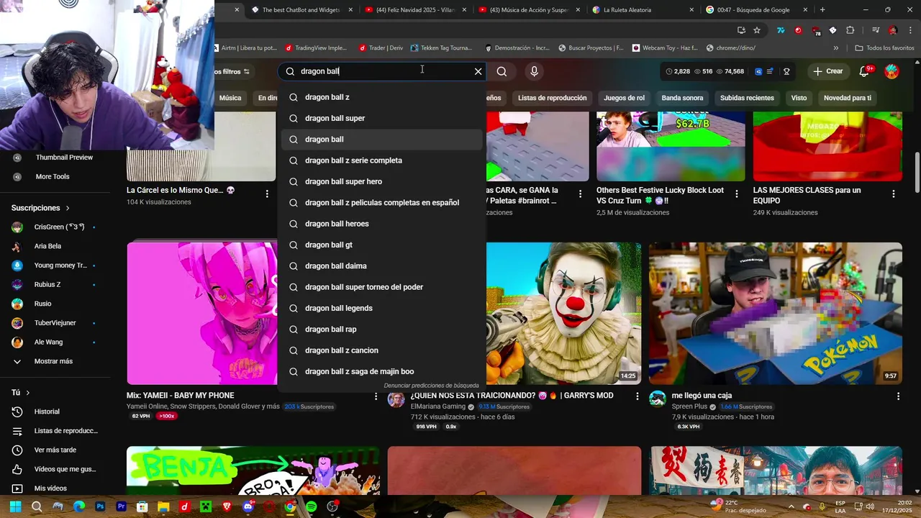Select suggestion 'dragon ball z'
This screenshot has width=921, height=518.
point(381,97)
